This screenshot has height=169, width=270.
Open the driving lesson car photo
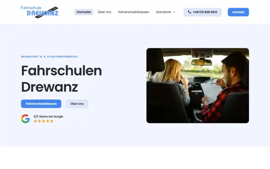pos(198,86)
